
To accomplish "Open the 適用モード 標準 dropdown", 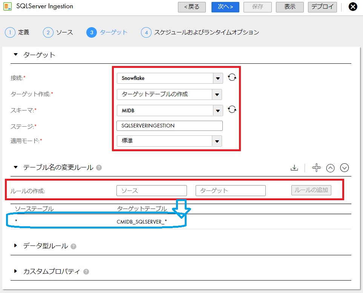I will coord(217,141).
